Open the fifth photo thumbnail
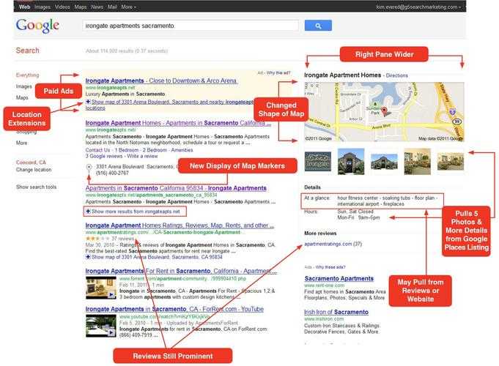Screen dimensions: 499x366 [x=451, y=162]
